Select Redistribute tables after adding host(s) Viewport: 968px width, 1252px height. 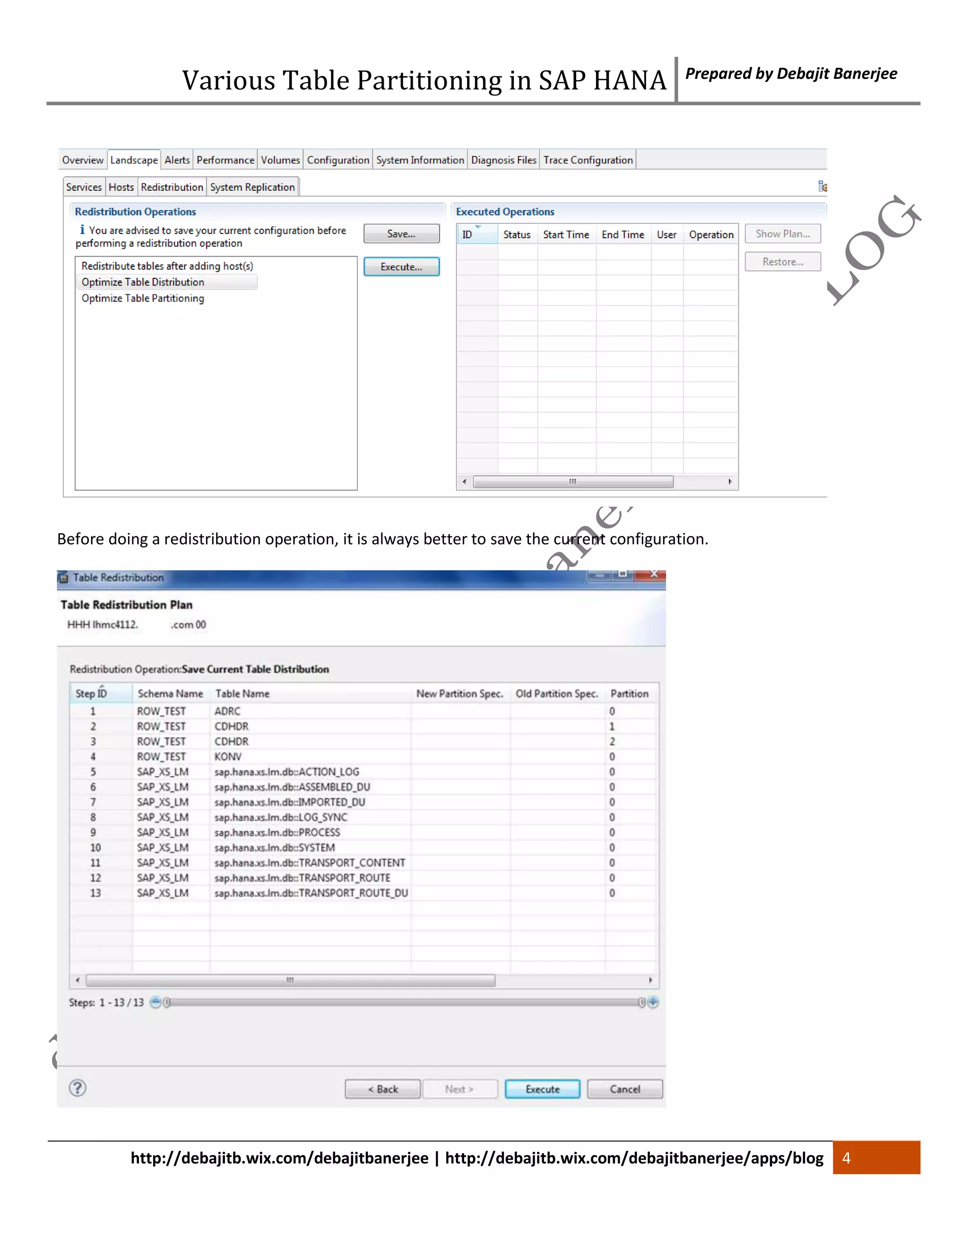click(167, 266)
